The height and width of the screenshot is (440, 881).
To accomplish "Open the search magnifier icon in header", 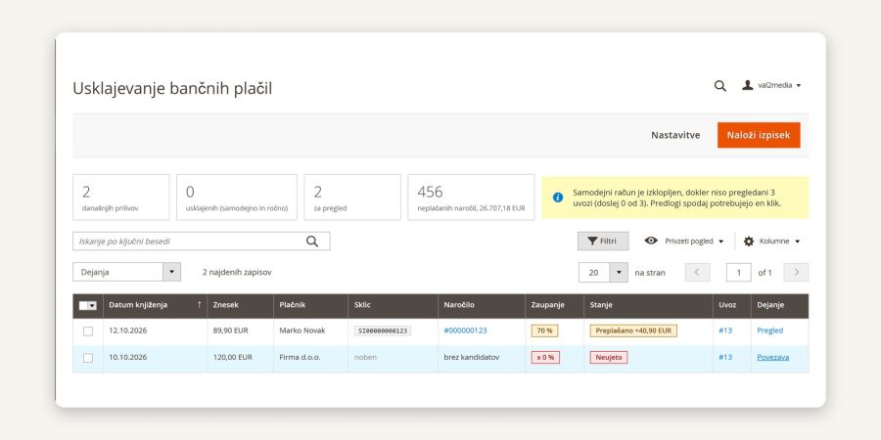I will (719, 86).
